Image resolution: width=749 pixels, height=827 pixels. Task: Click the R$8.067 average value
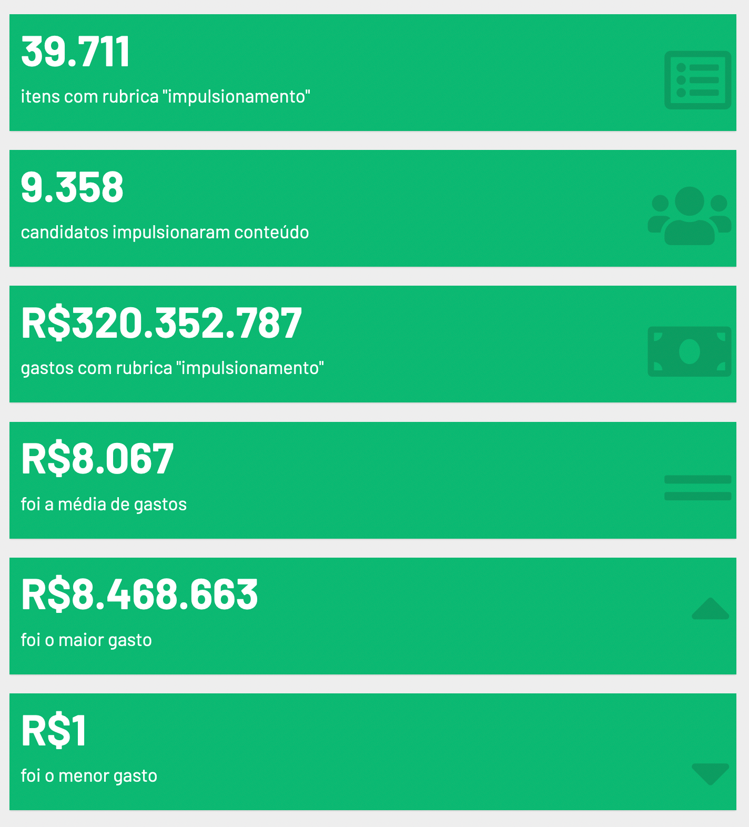pyautogui.click(x=97, y=459)
